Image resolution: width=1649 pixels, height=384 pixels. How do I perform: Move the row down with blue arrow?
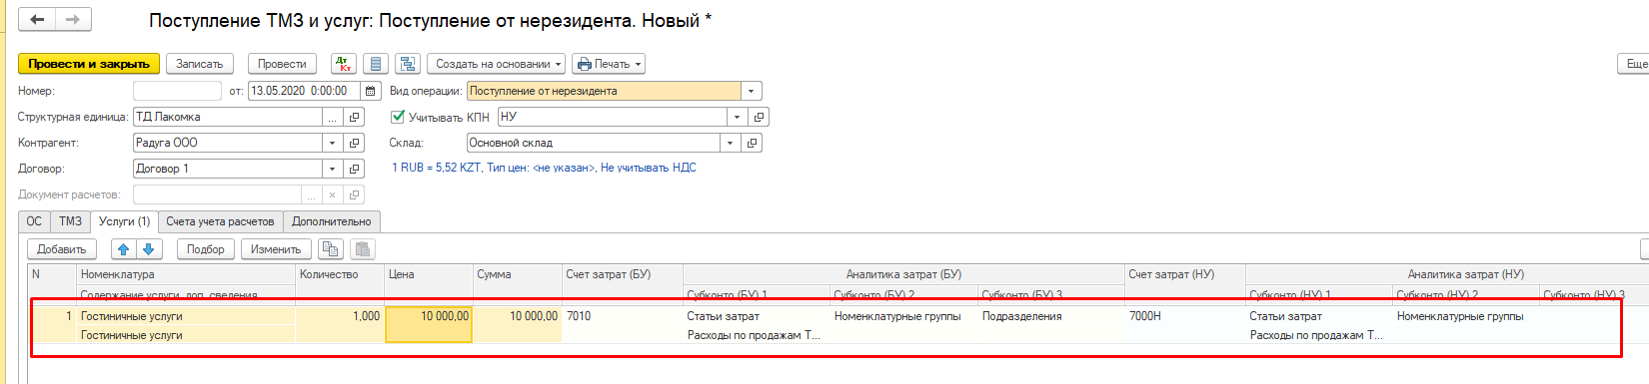pos(148,249)
